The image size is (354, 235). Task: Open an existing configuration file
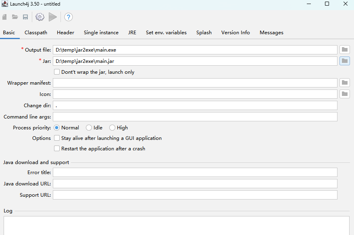pyautogui.click(x=15, y=17)
